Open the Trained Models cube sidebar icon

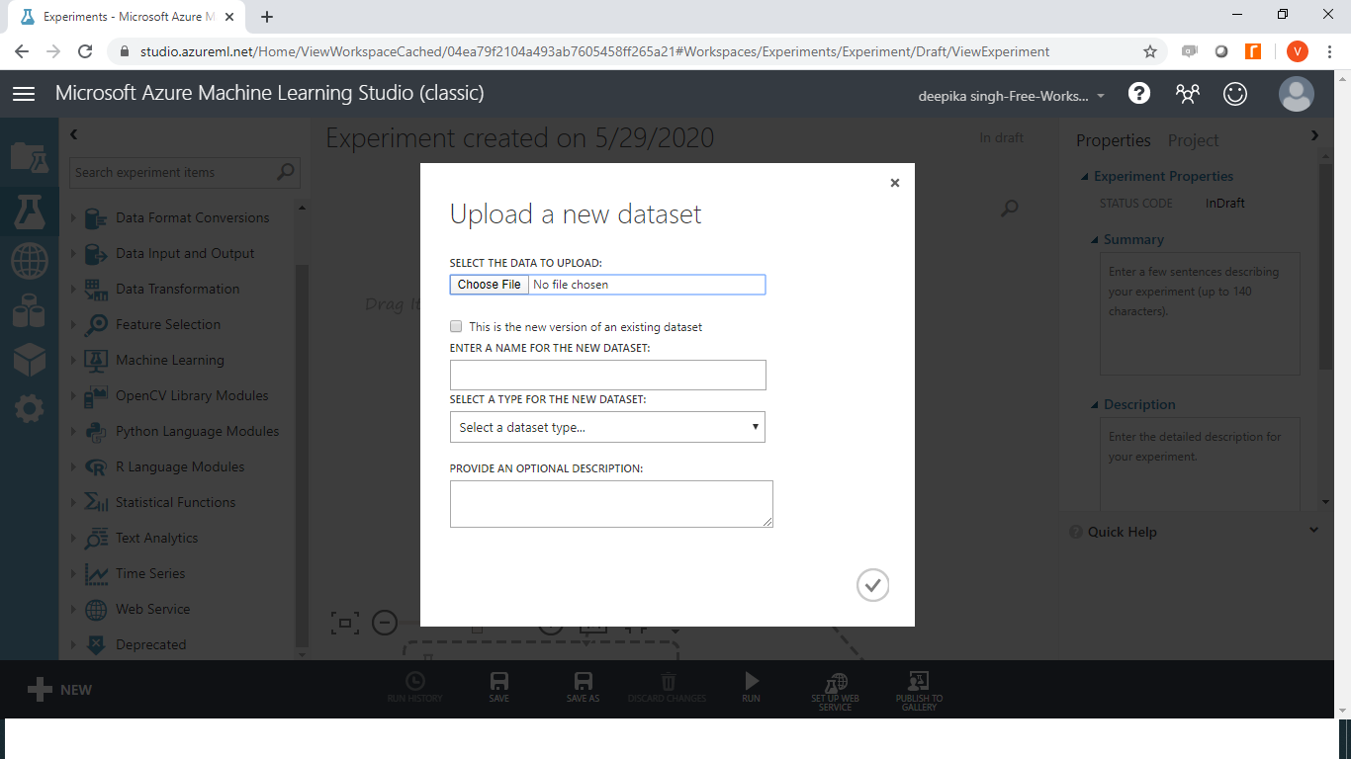tap(29, 360)
